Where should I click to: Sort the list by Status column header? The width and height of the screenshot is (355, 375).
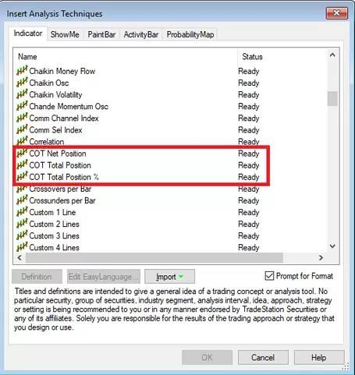(252, 57)
